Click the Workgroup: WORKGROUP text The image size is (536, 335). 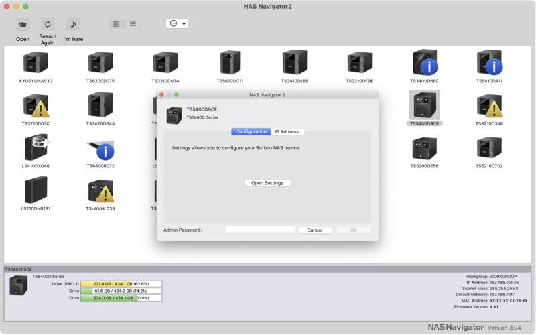coord(491,277)
